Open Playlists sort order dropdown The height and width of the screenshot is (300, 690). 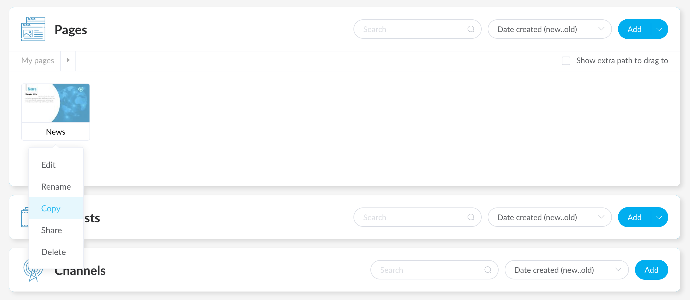click(x=550, y=217)
